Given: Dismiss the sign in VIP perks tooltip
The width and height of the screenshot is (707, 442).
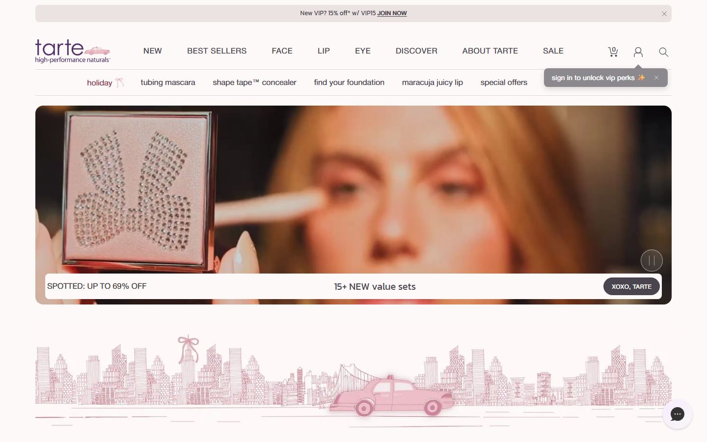Looking at the screenshot, I should tap(656, 78).
